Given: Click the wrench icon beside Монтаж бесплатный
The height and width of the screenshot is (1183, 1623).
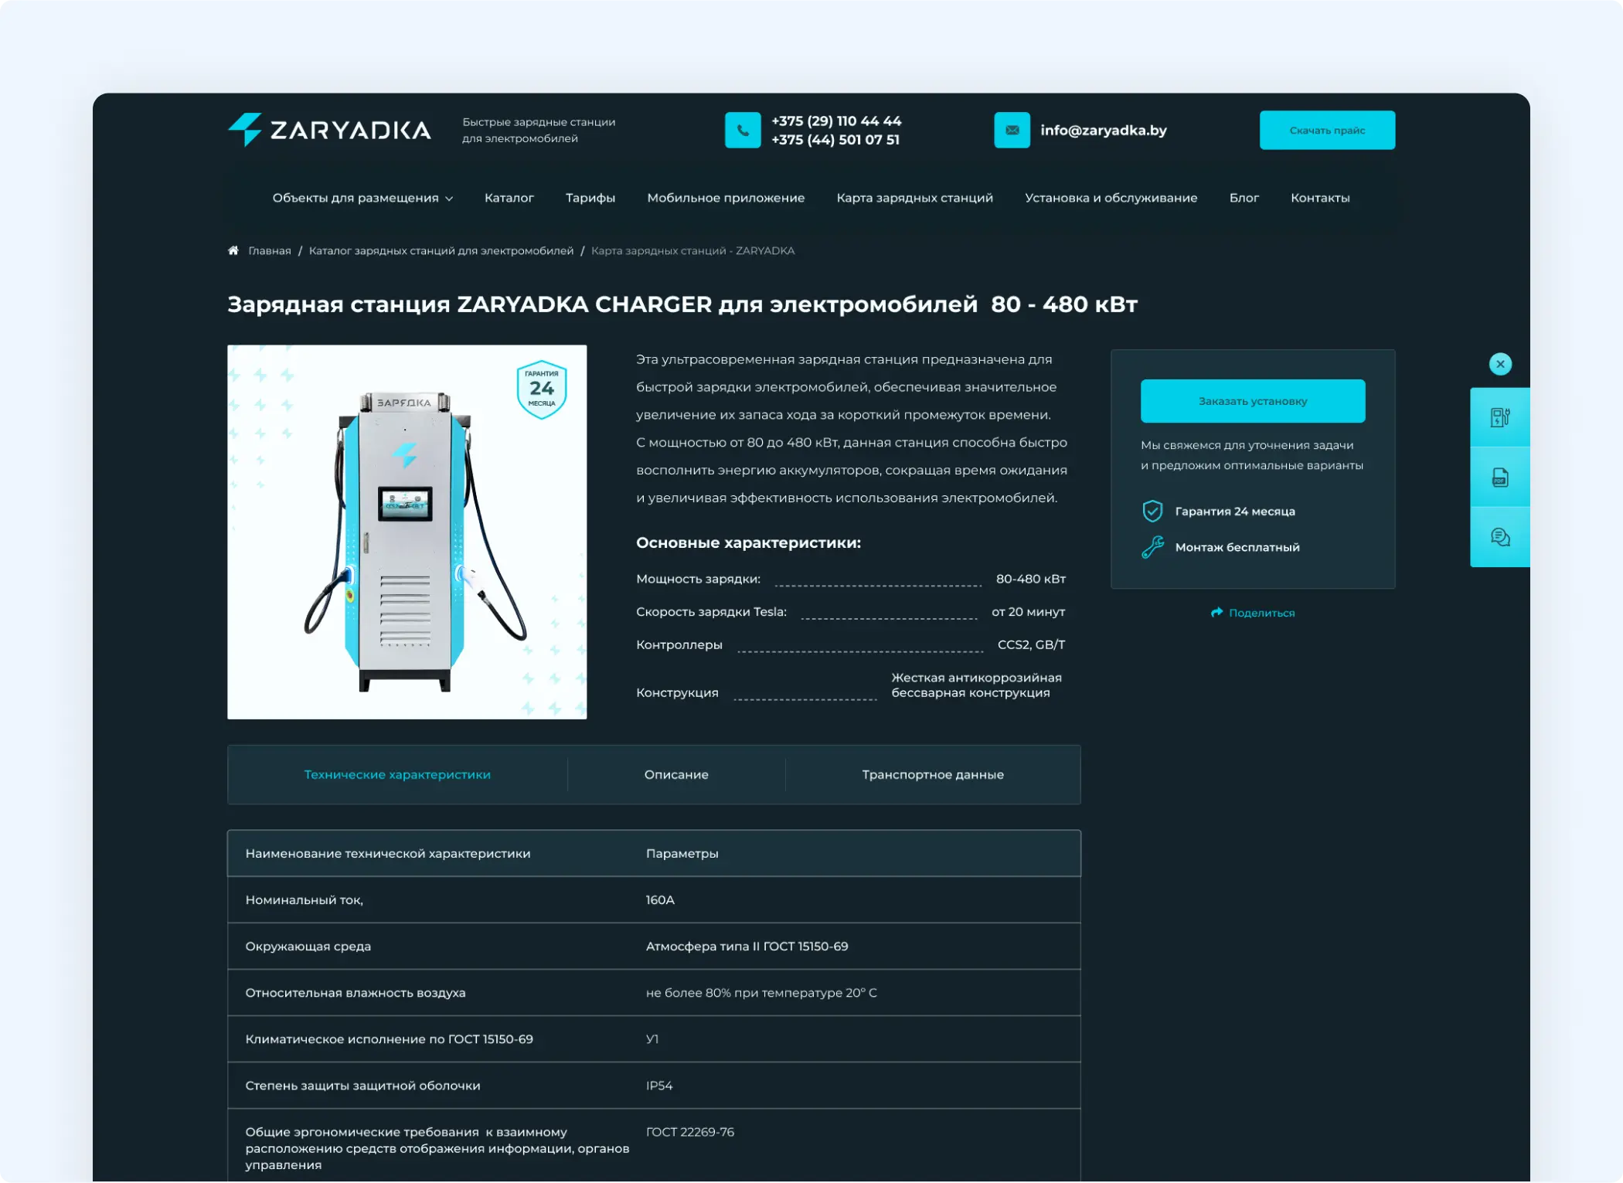Looking at the screenshot, I should [x=1152, y=546].
